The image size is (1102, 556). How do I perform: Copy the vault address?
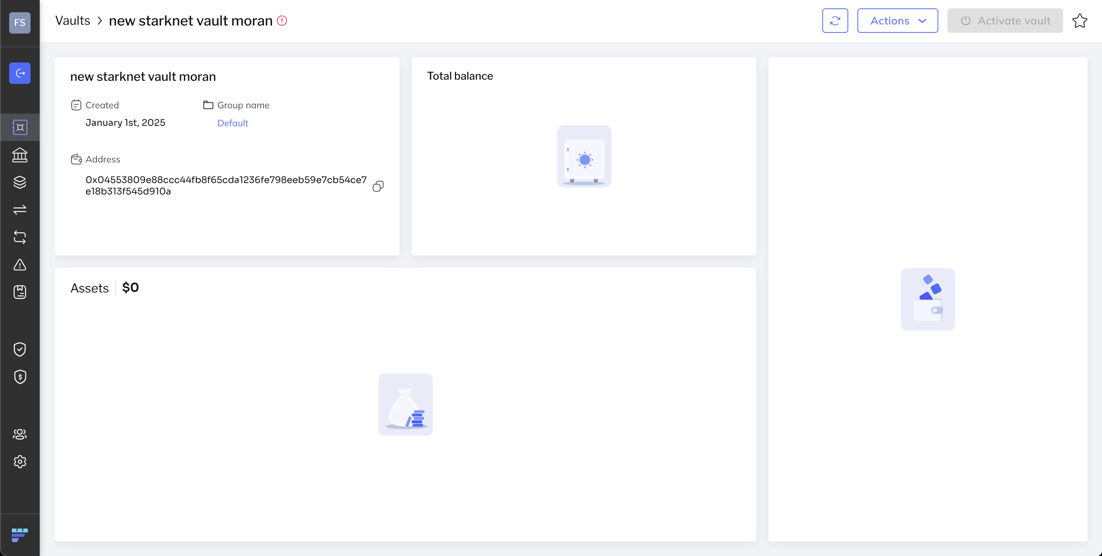click(x=378, y=186)
